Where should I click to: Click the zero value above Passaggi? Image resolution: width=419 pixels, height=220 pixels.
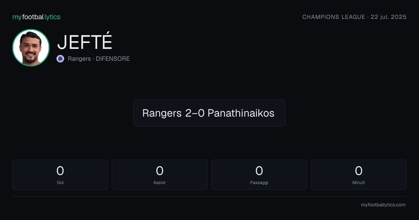[259, 171]
